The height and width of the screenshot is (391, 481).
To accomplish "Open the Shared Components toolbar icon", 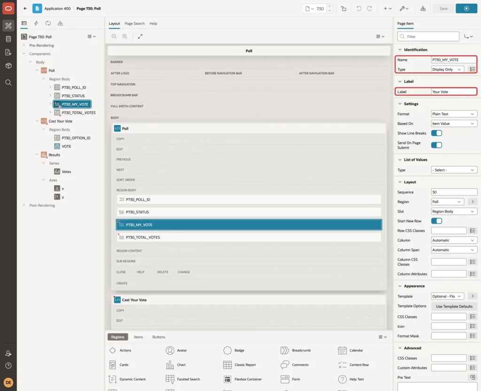I will 423,8.
